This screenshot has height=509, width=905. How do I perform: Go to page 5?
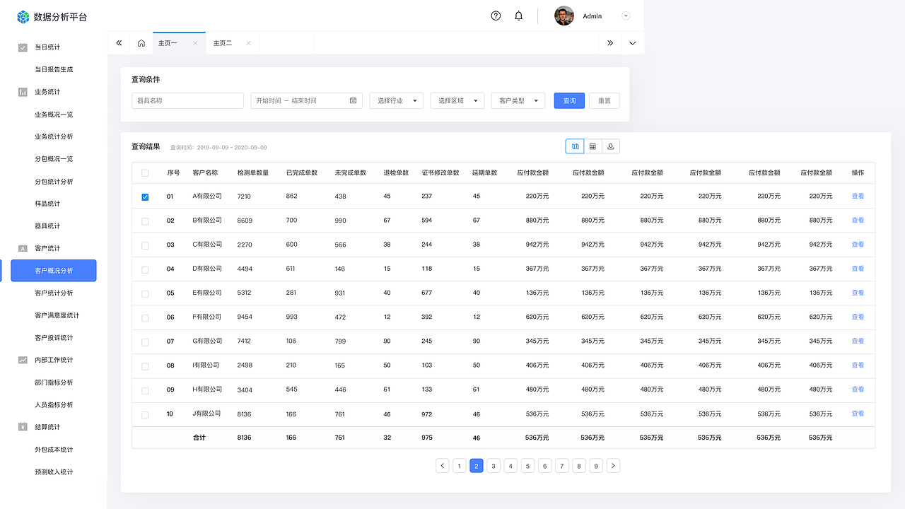[527, 465]
